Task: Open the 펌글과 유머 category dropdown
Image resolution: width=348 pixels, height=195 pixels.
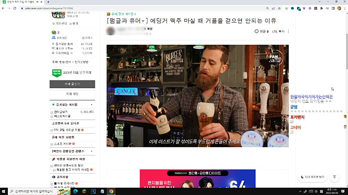Action: click(128, 21)
